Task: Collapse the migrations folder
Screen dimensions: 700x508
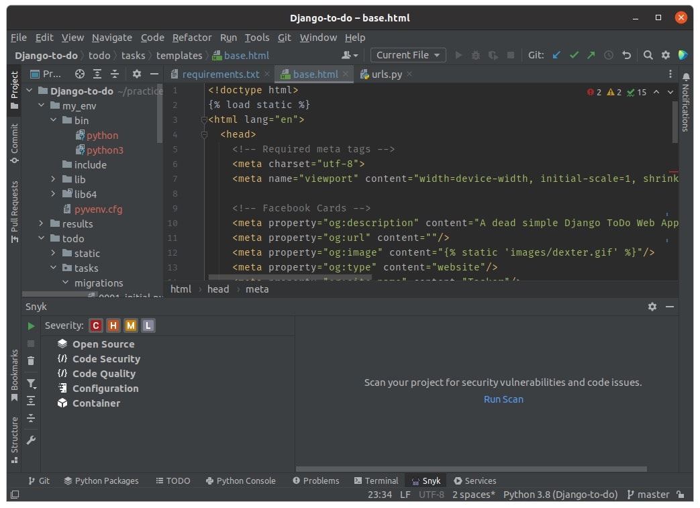Action: tap(66, 282)
